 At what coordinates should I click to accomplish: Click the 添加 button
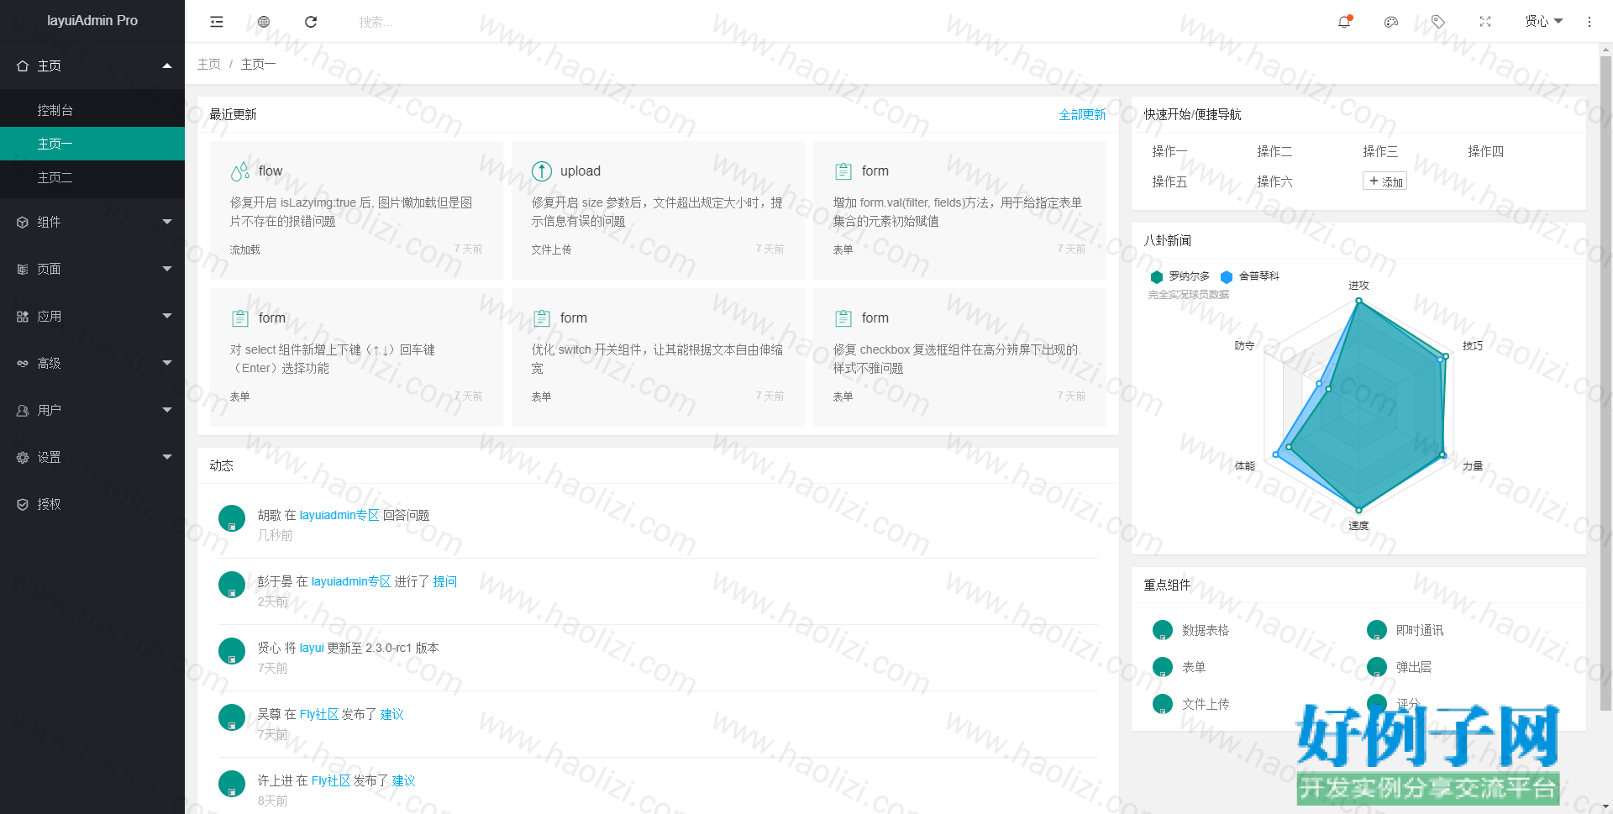1384,181
